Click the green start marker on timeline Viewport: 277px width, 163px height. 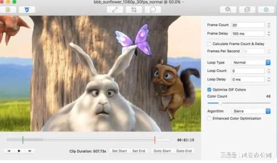click(x=23, y=140)
